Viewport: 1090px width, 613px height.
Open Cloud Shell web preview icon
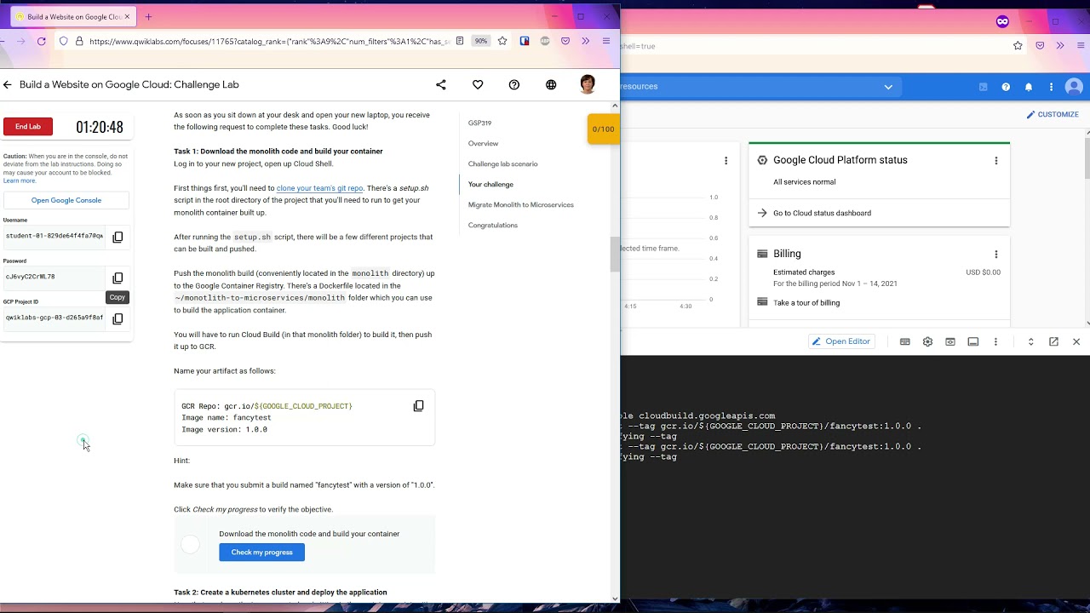pos(950,341)
